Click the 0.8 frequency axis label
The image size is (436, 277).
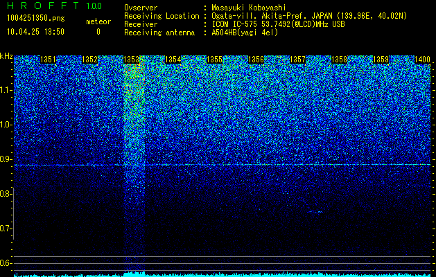pyautogui.click(x=6, y=194)
